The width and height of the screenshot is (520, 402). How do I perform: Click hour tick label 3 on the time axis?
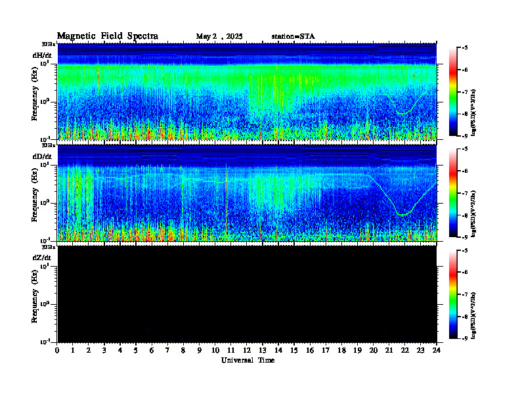point(104,351)
